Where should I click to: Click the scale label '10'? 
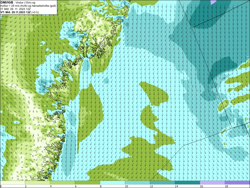tap(126, 186)
